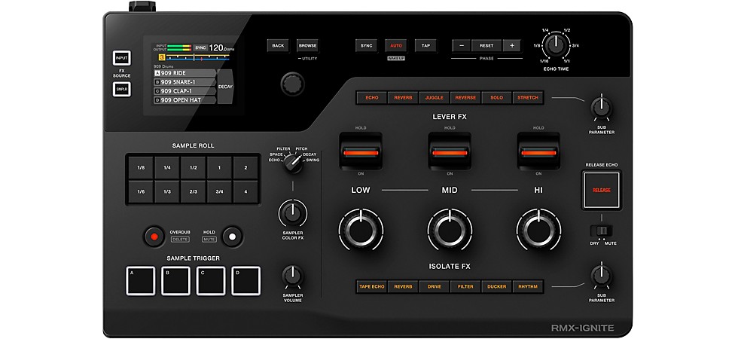Hit the white HOLD mute button
The width and height of the screenshot is (735, 339).
pyautogui.click(x=233, y=237)
